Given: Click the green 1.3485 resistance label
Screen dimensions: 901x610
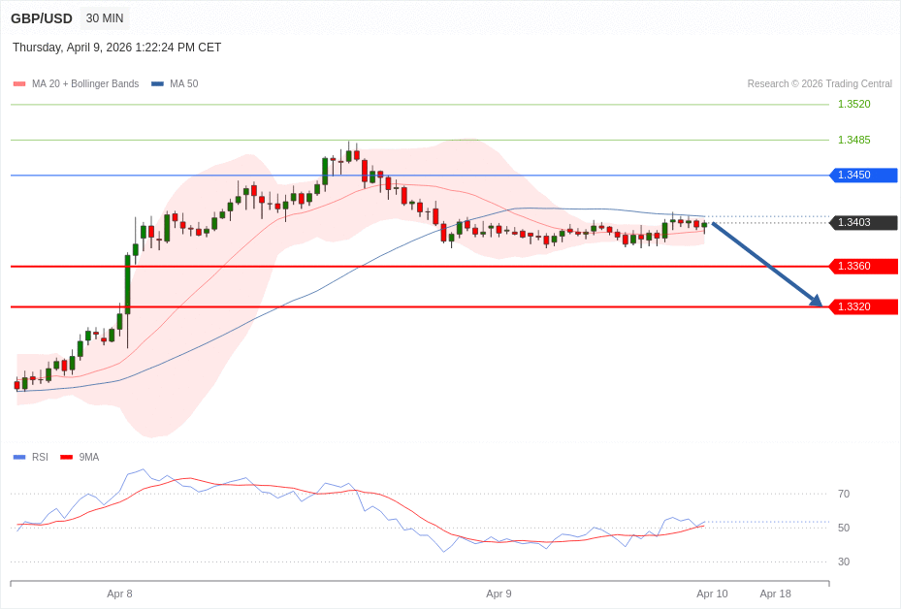Looking at the screenshot, I should [x=853, y=141].
